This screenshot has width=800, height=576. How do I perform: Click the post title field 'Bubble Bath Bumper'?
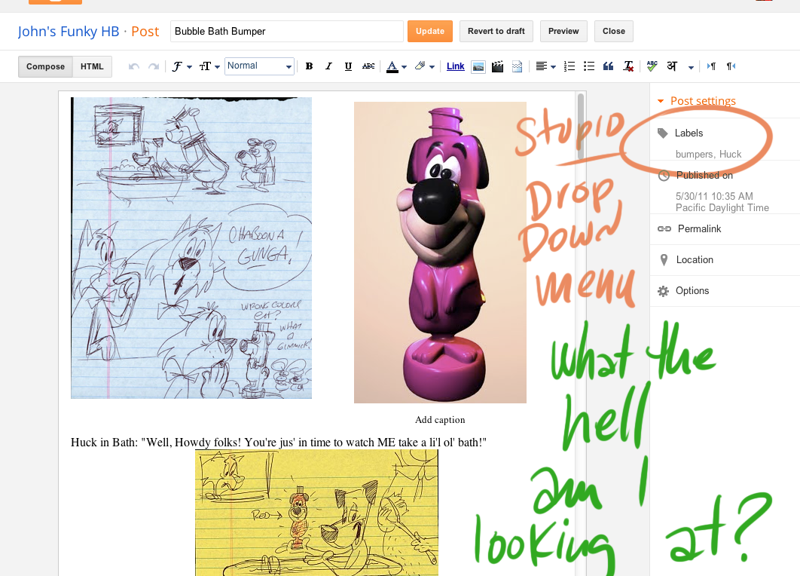[287, 31]
